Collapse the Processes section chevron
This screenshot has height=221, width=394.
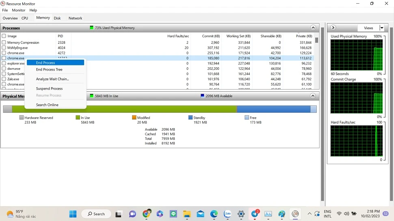[x=313, y=28]
